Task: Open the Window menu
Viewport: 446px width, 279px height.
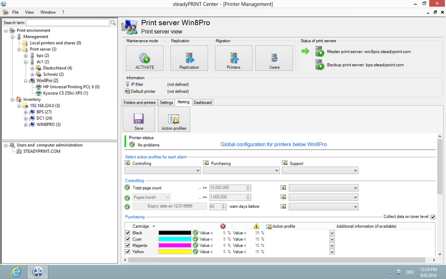Action: (x=48, y=12)
